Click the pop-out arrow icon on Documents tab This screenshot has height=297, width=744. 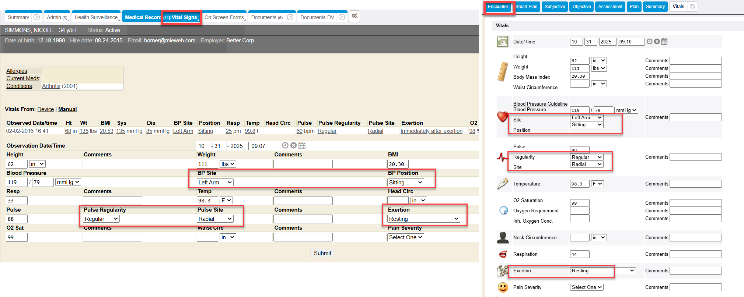coord(290,17)
